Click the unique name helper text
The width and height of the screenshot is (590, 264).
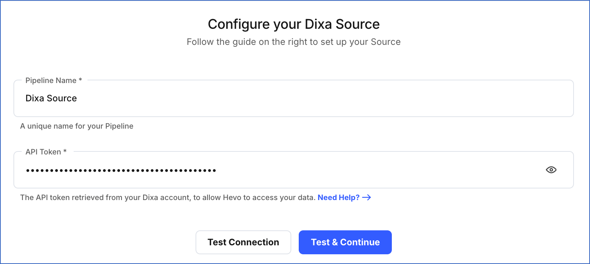pyautogui.click(x=77, y=126)
